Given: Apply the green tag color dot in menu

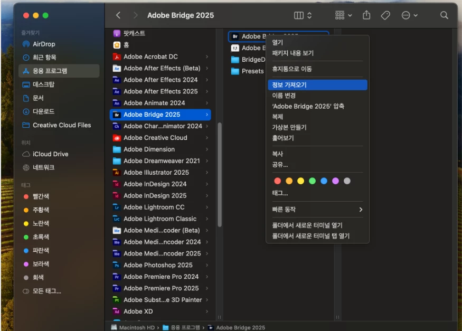Looking at the screenshot, I should click(x=312, y=181).
